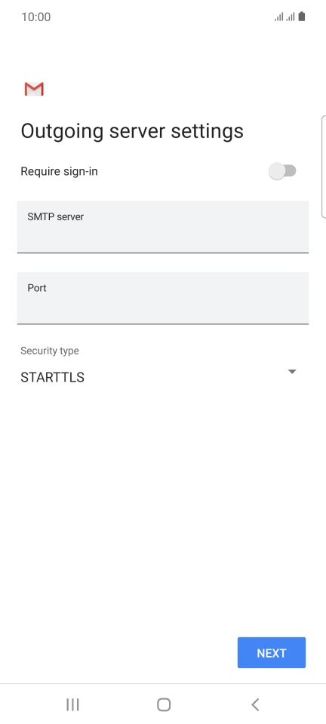
Task: Tap the Gmail envelope logo
Action: [34, 89]
